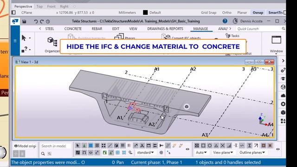Click the Select cuts scissors-like switch
This screenshot has width=297, height=167.
(x=142, y=145)
